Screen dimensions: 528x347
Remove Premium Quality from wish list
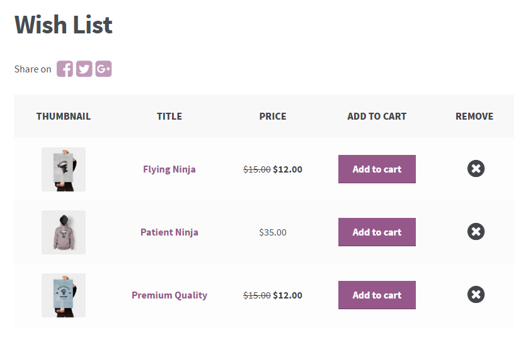pyautogui.click(x=476, y=295)
